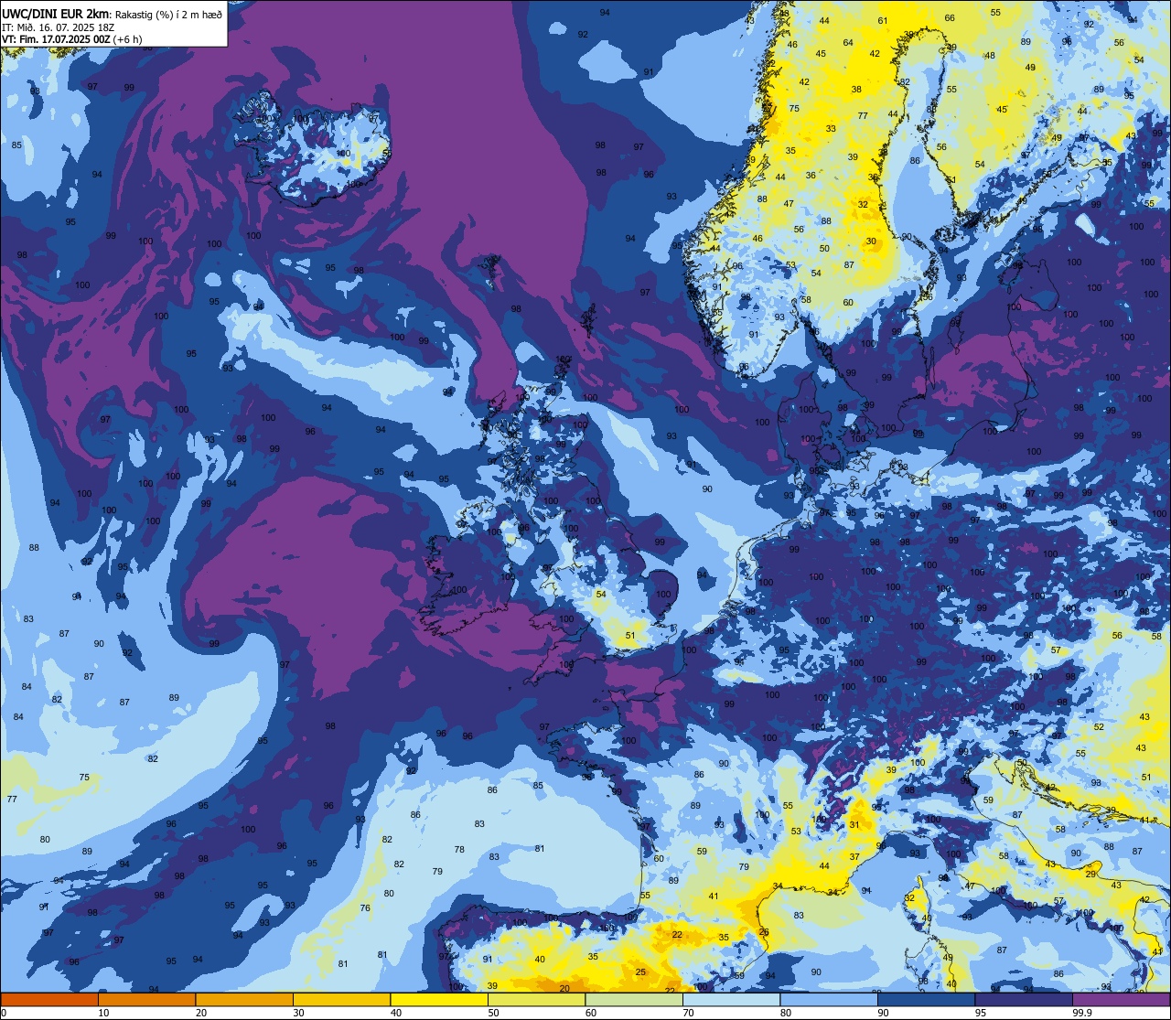Select the 50–60 pale yellow legend swatch
The height and width of the screenshot is (1020, 1171).
click(536, 999)
